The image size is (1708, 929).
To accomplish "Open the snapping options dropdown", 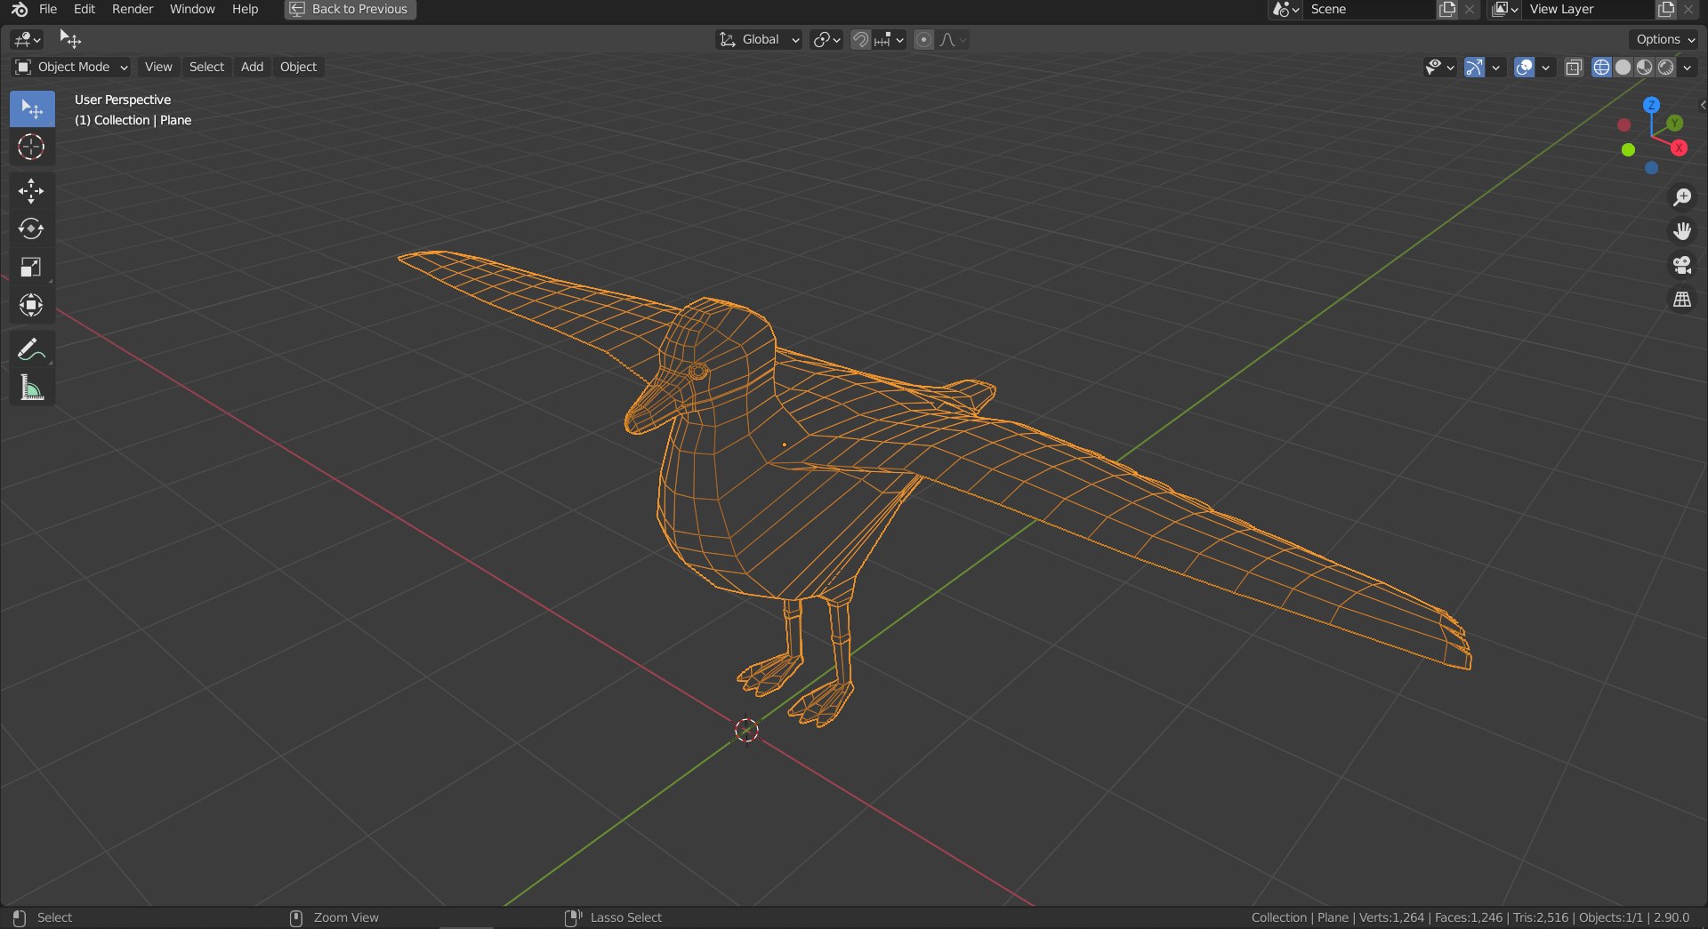I will point(890,39).
